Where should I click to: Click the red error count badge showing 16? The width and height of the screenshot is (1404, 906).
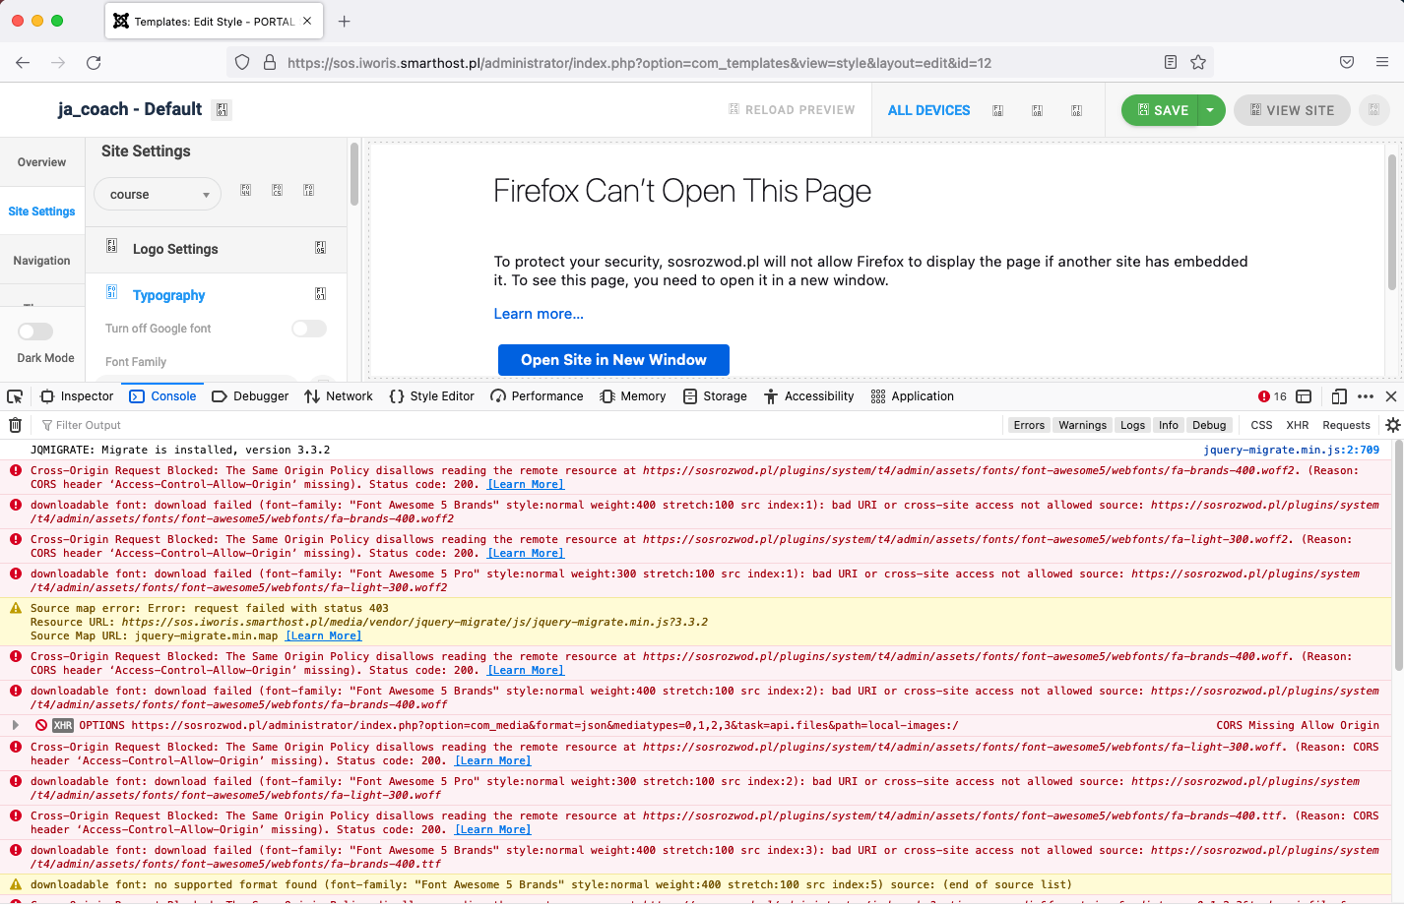[1272, 396]
